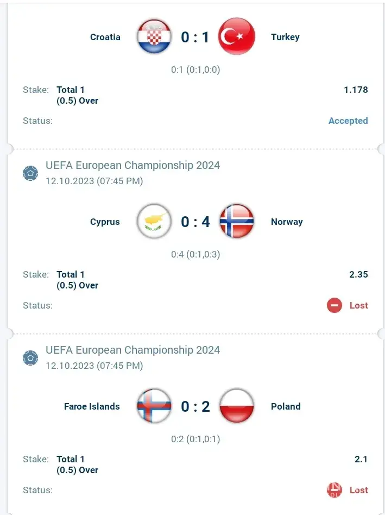This screenshot has width=385, height=515.
Task: Click the Turkey team name
Action: pos(285,37)
